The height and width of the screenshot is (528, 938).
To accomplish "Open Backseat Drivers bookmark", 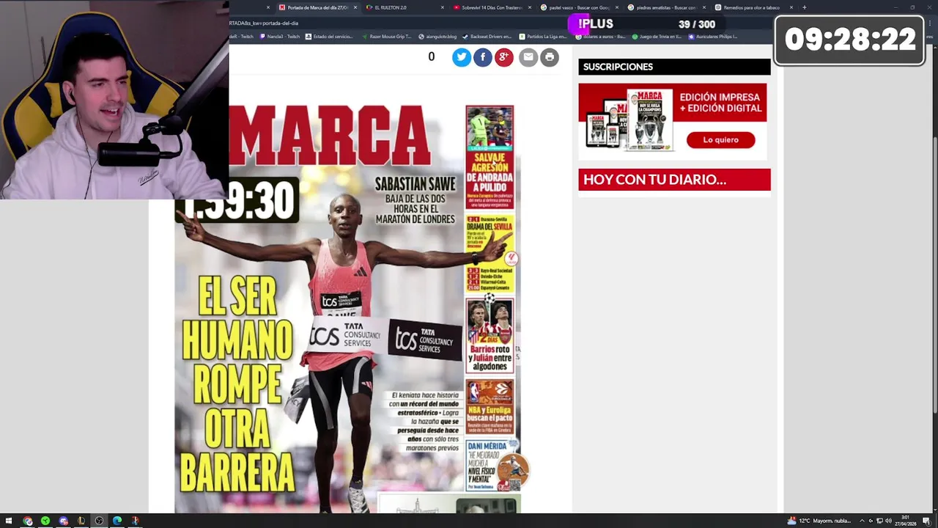I will [x=487, y=36].
